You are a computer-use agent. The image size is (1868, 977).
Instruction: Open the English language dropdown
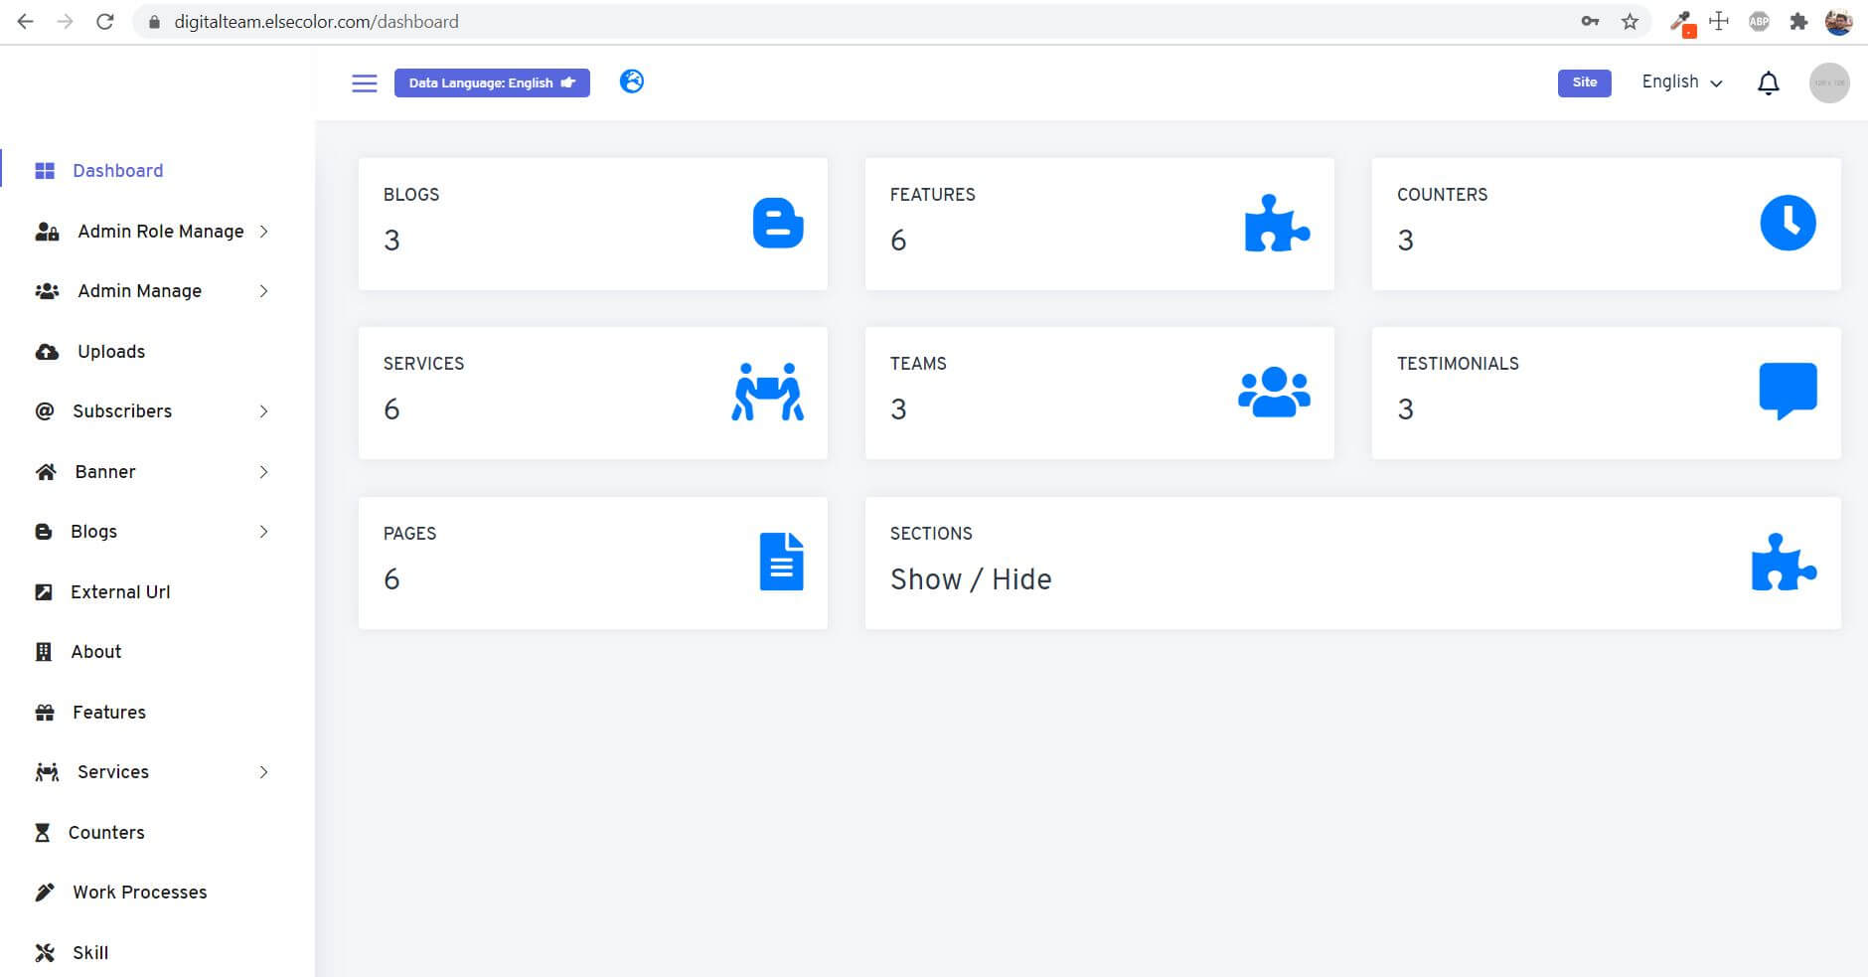pyautogui.click(x=1680, y=82)
